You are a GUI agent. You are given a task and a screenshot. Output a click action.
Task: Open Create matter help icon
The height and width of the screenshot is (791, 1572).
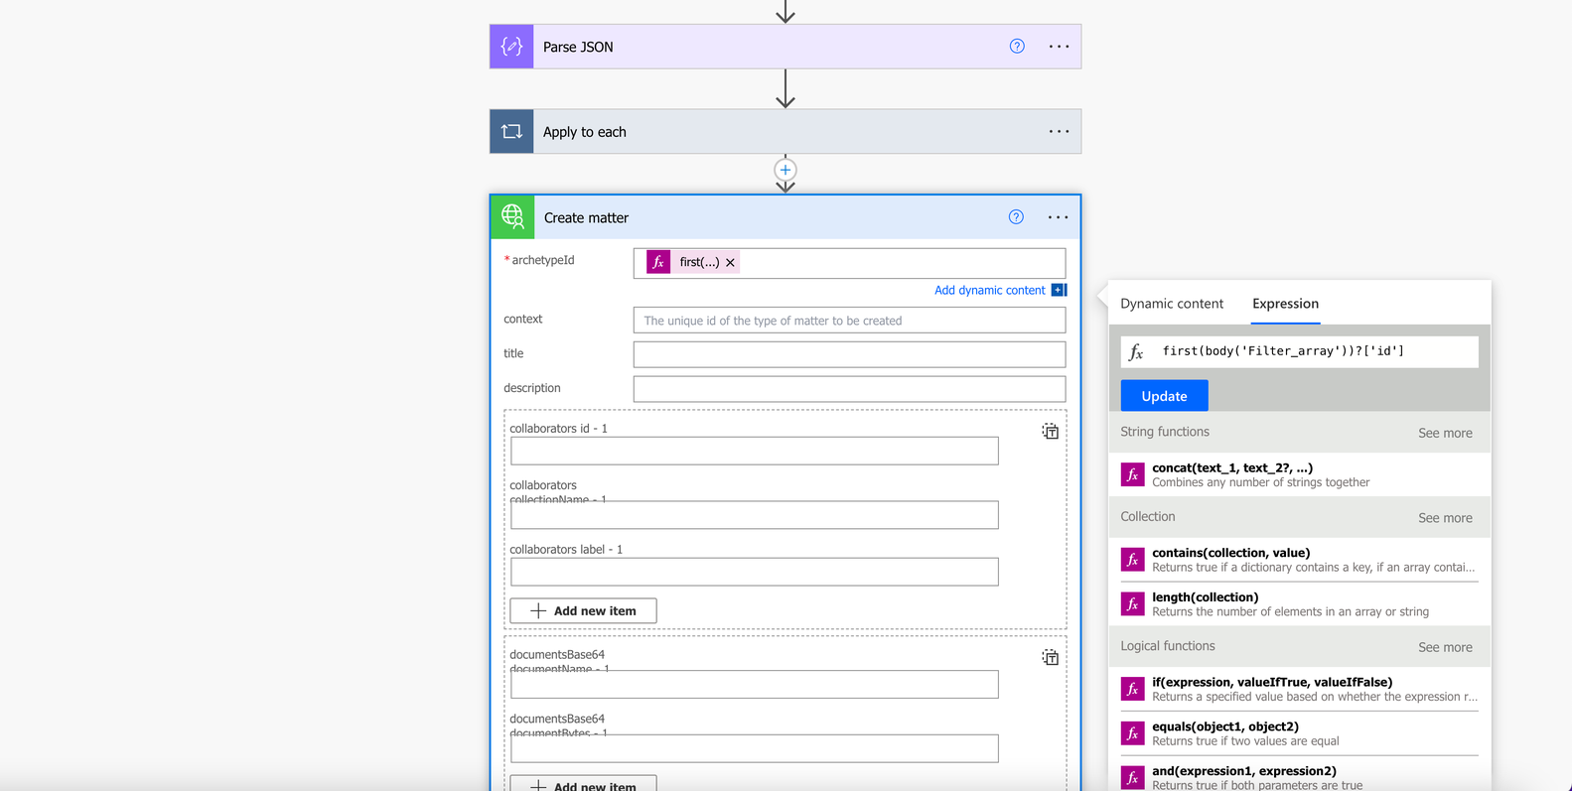1016,217
